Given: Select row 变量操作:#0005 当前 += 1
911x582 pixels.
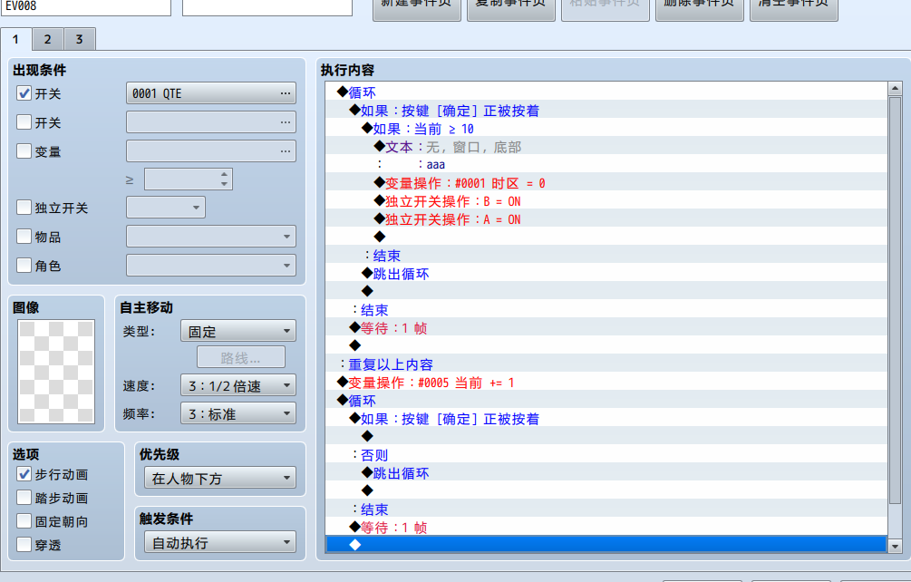Looking at the screenshot, I should coord(606,383).
